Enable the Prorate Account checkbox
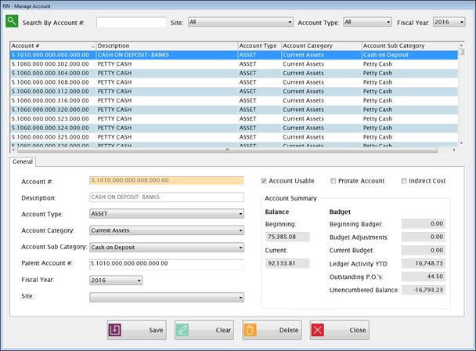 (x=333, y=181)
